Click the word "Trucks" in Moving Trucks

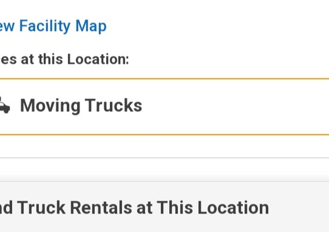click(x=113, y=106)
